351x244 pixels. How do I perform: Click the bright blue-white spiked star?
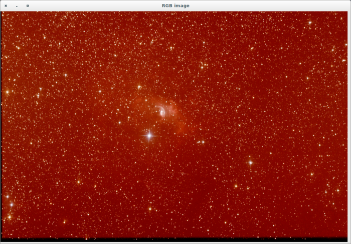coord(149,135)
